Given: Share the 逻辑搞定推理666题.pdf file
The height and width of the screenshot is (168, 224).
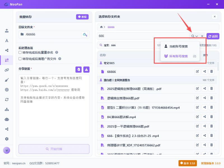Looking at the screenshot, I should [x=205, y=98].
